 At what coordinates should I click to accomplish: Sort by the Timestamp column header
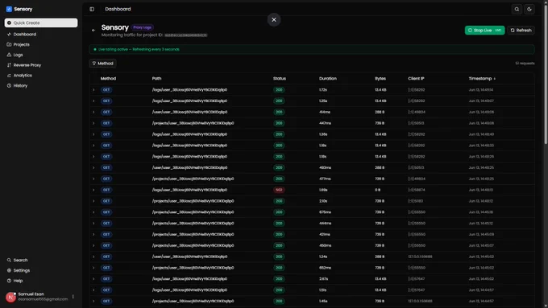482,79
